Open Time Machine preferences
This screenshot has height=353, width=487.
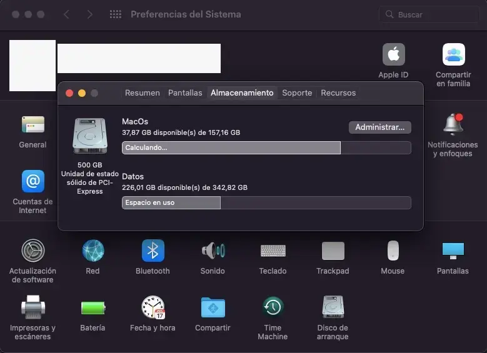tap(273, 307)
